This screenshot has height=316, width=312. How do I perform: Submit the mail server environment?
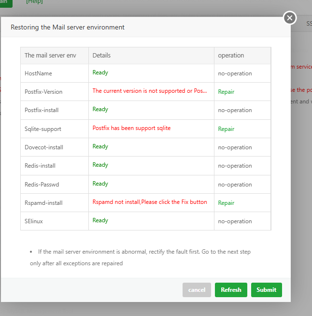(266, 290)
